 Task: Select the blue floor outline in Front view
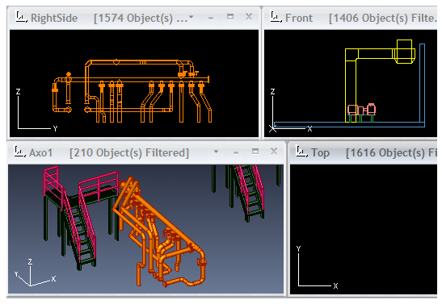pyautogui.click(x=350, y=124)
